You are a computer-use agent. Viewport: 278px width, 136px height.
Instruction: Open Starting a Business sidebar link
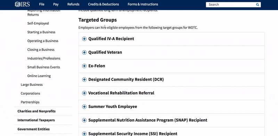point(41,32)
